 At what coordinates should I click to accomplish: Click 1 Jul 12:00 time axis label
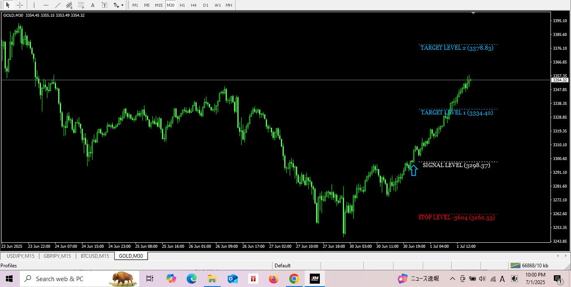466,246
